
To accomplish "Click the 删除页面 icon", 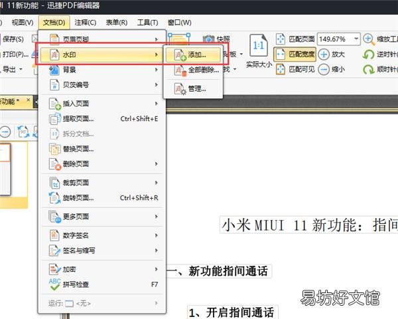I will [55, 164].
